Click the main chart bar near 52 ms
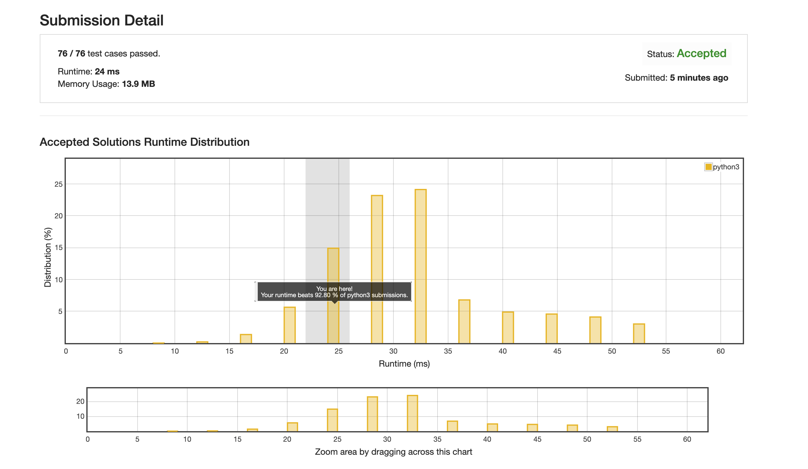Screen dimensions: 808x469 coord(639,333)
